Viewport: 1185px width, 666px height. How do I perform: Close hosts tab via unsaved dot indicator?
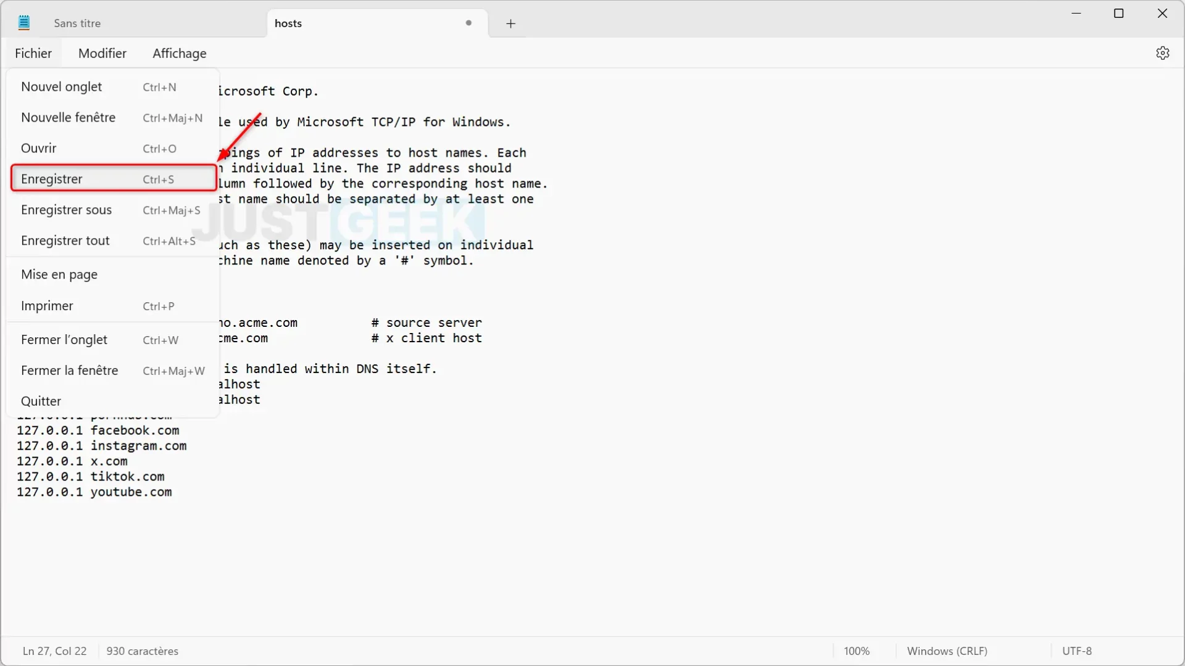(x=469, y=23)
